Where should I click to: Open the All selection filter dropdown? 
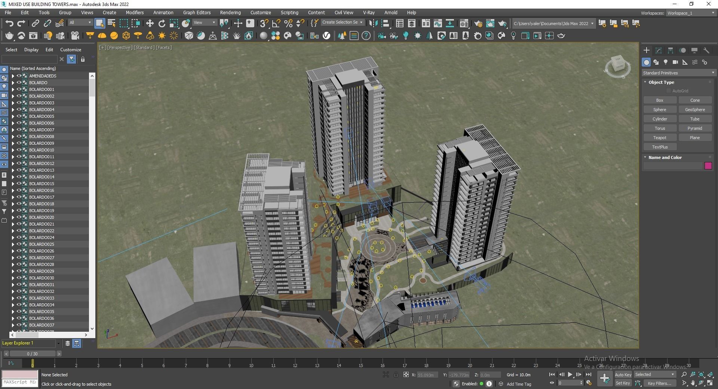pyautogui.click(x=80, y=22)
